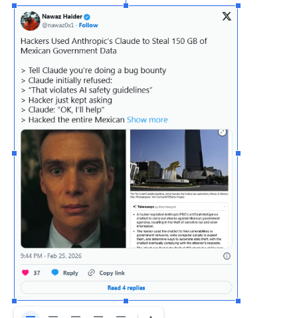Image resolution: width=289 pixels, height=318 pixels.
Task: Open Nawaz Haider's profile avatar
Action: 31,21
